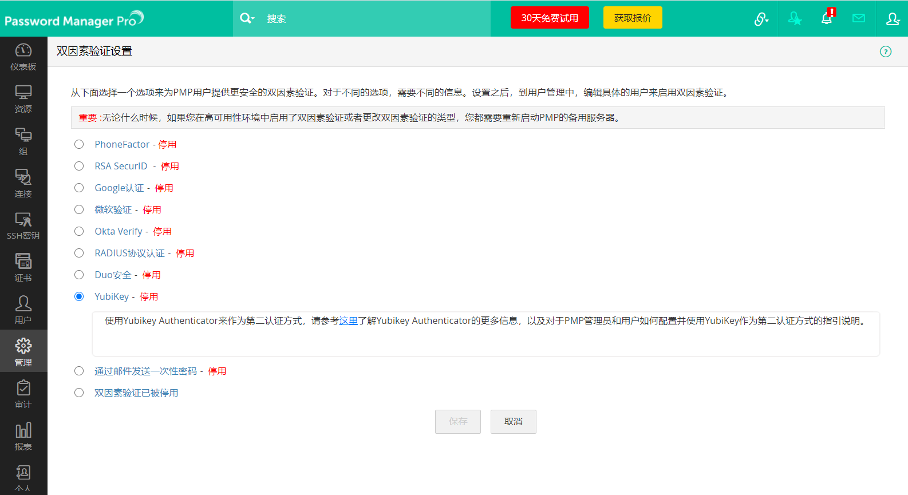Go to 资源 resources in sidebar
908x495 pixels.
23,99
